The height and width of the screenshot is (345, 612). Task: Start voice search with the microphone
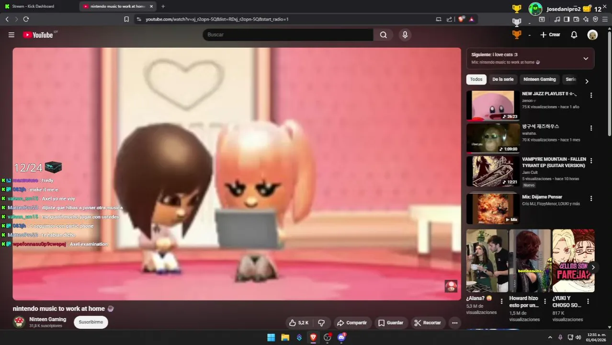point(405,34)
